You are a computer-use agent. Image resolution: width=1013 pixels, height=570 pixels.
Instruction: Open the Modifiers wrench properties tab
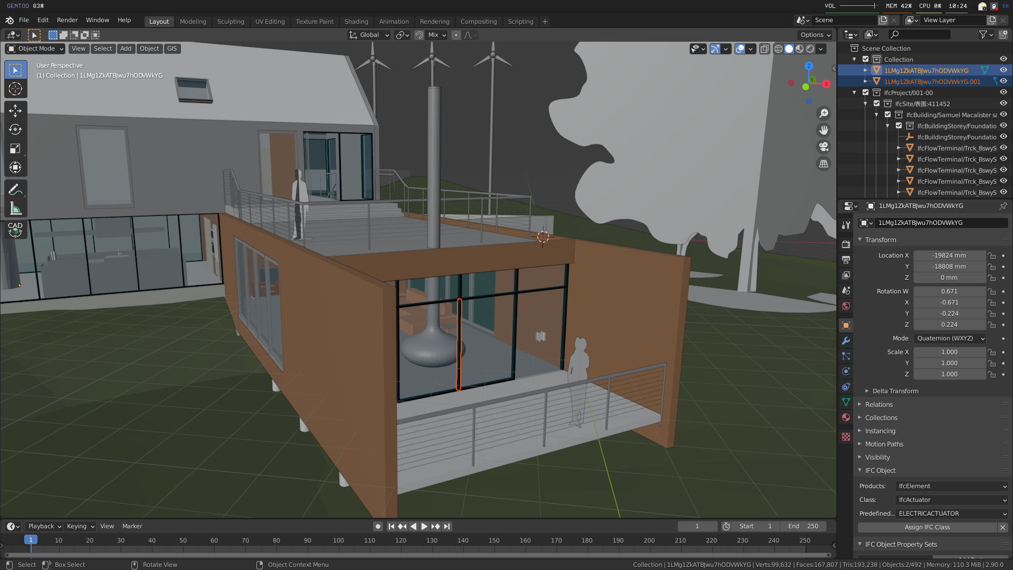pyautogui.click(x=846, y=341)
